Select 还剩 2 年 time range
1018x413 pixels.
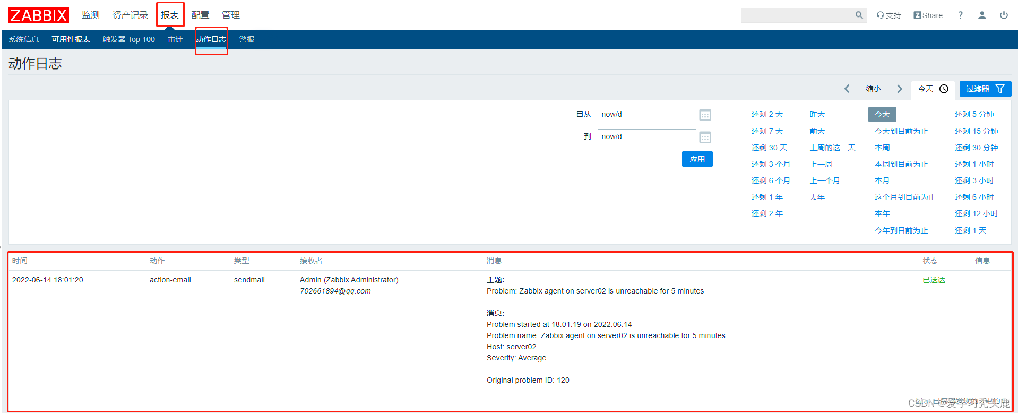click(767, 213)
